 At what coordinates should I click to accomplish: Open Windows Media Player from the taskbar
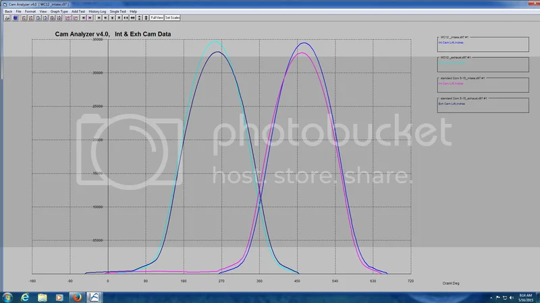click(x=59, y=296)
